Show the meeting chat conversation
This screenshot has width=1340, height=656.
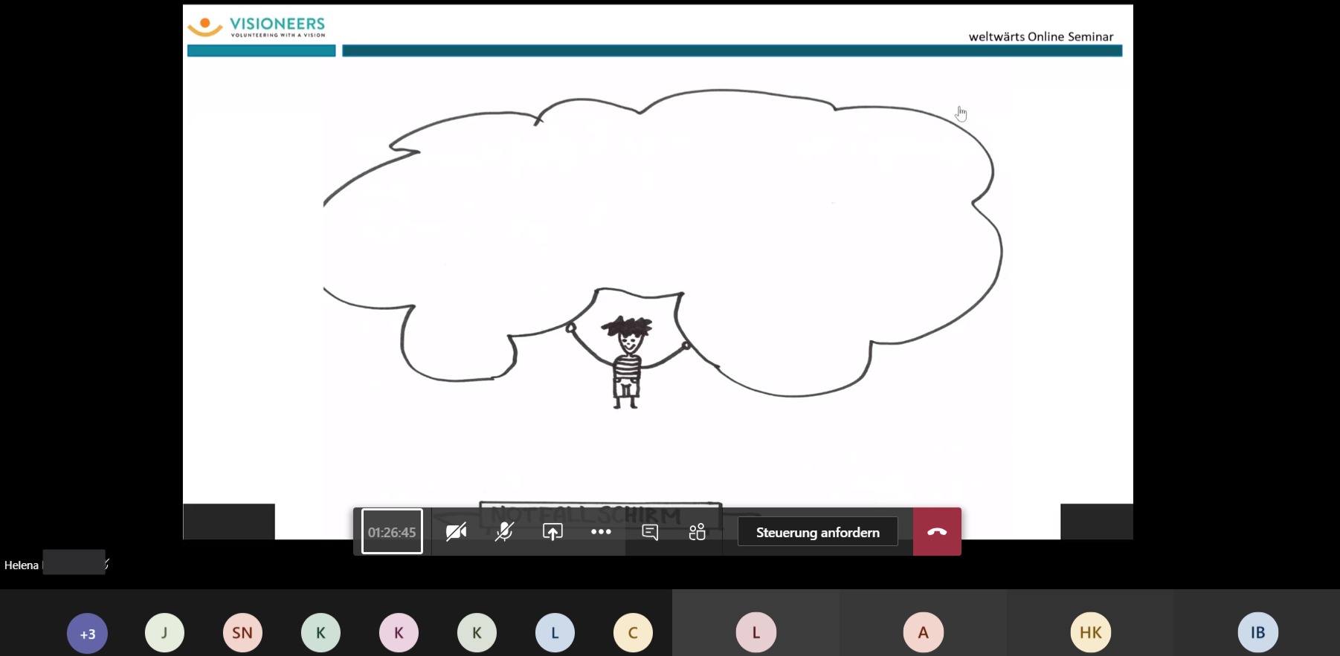[650, 532]
